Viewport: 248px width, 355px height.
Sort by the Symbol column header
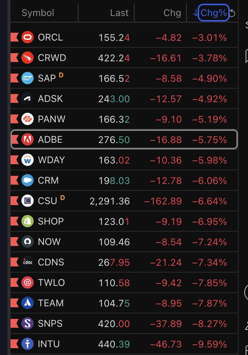tap(38, 13)
